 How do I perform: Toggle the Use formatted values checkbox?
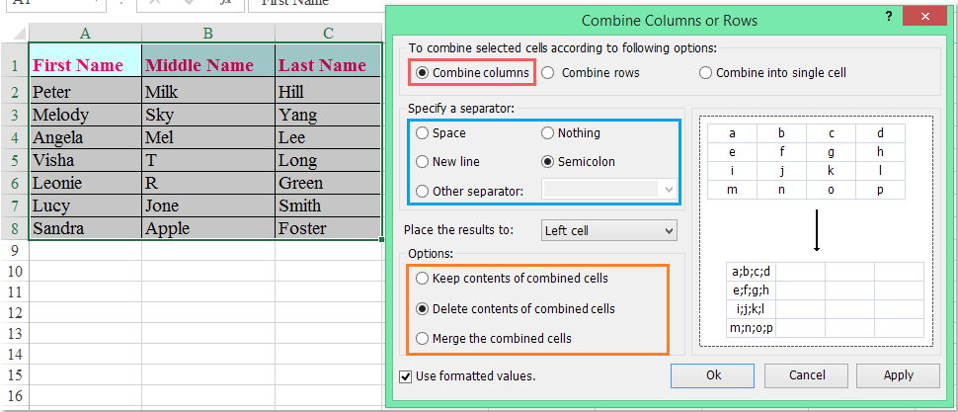click(406, 375)
